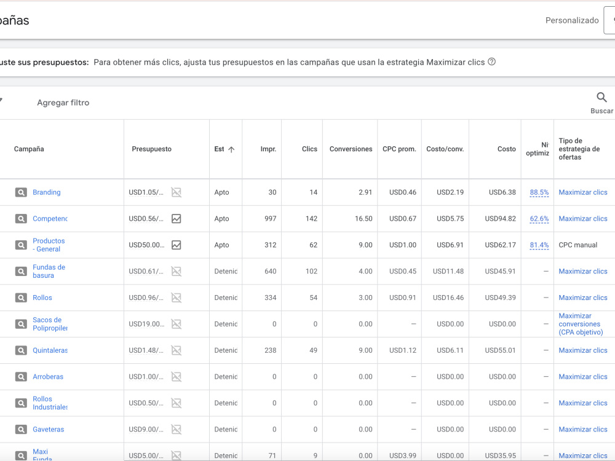This screenshot has width=615, height=461.
Task: Click the 997 impressions value
Action: [x=270, y=219]
